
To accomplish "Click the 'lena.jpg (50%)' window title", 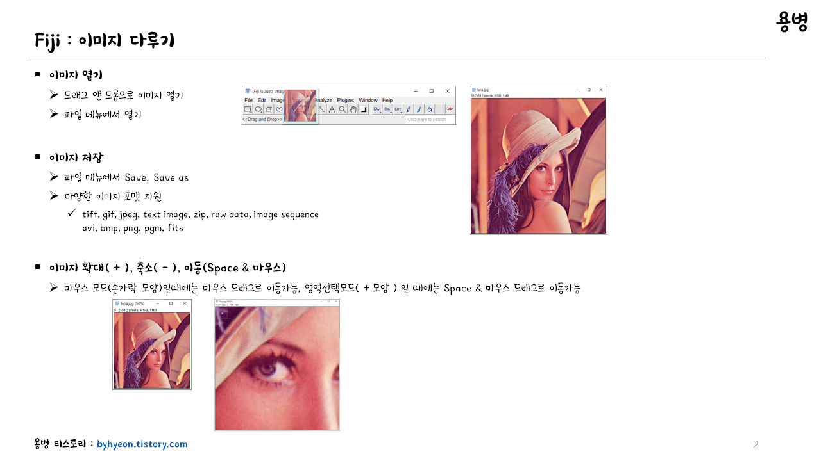I will coord(133,303).
